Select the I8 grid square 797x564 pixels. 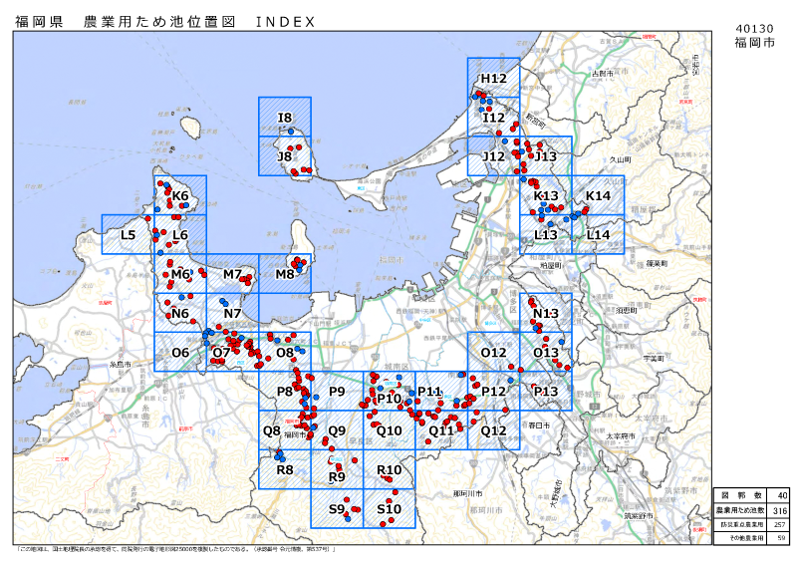click(x=285, y=117)
